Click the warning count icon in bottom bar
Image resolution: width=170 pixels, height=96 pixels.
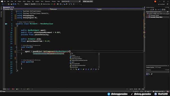click(17, 89)
